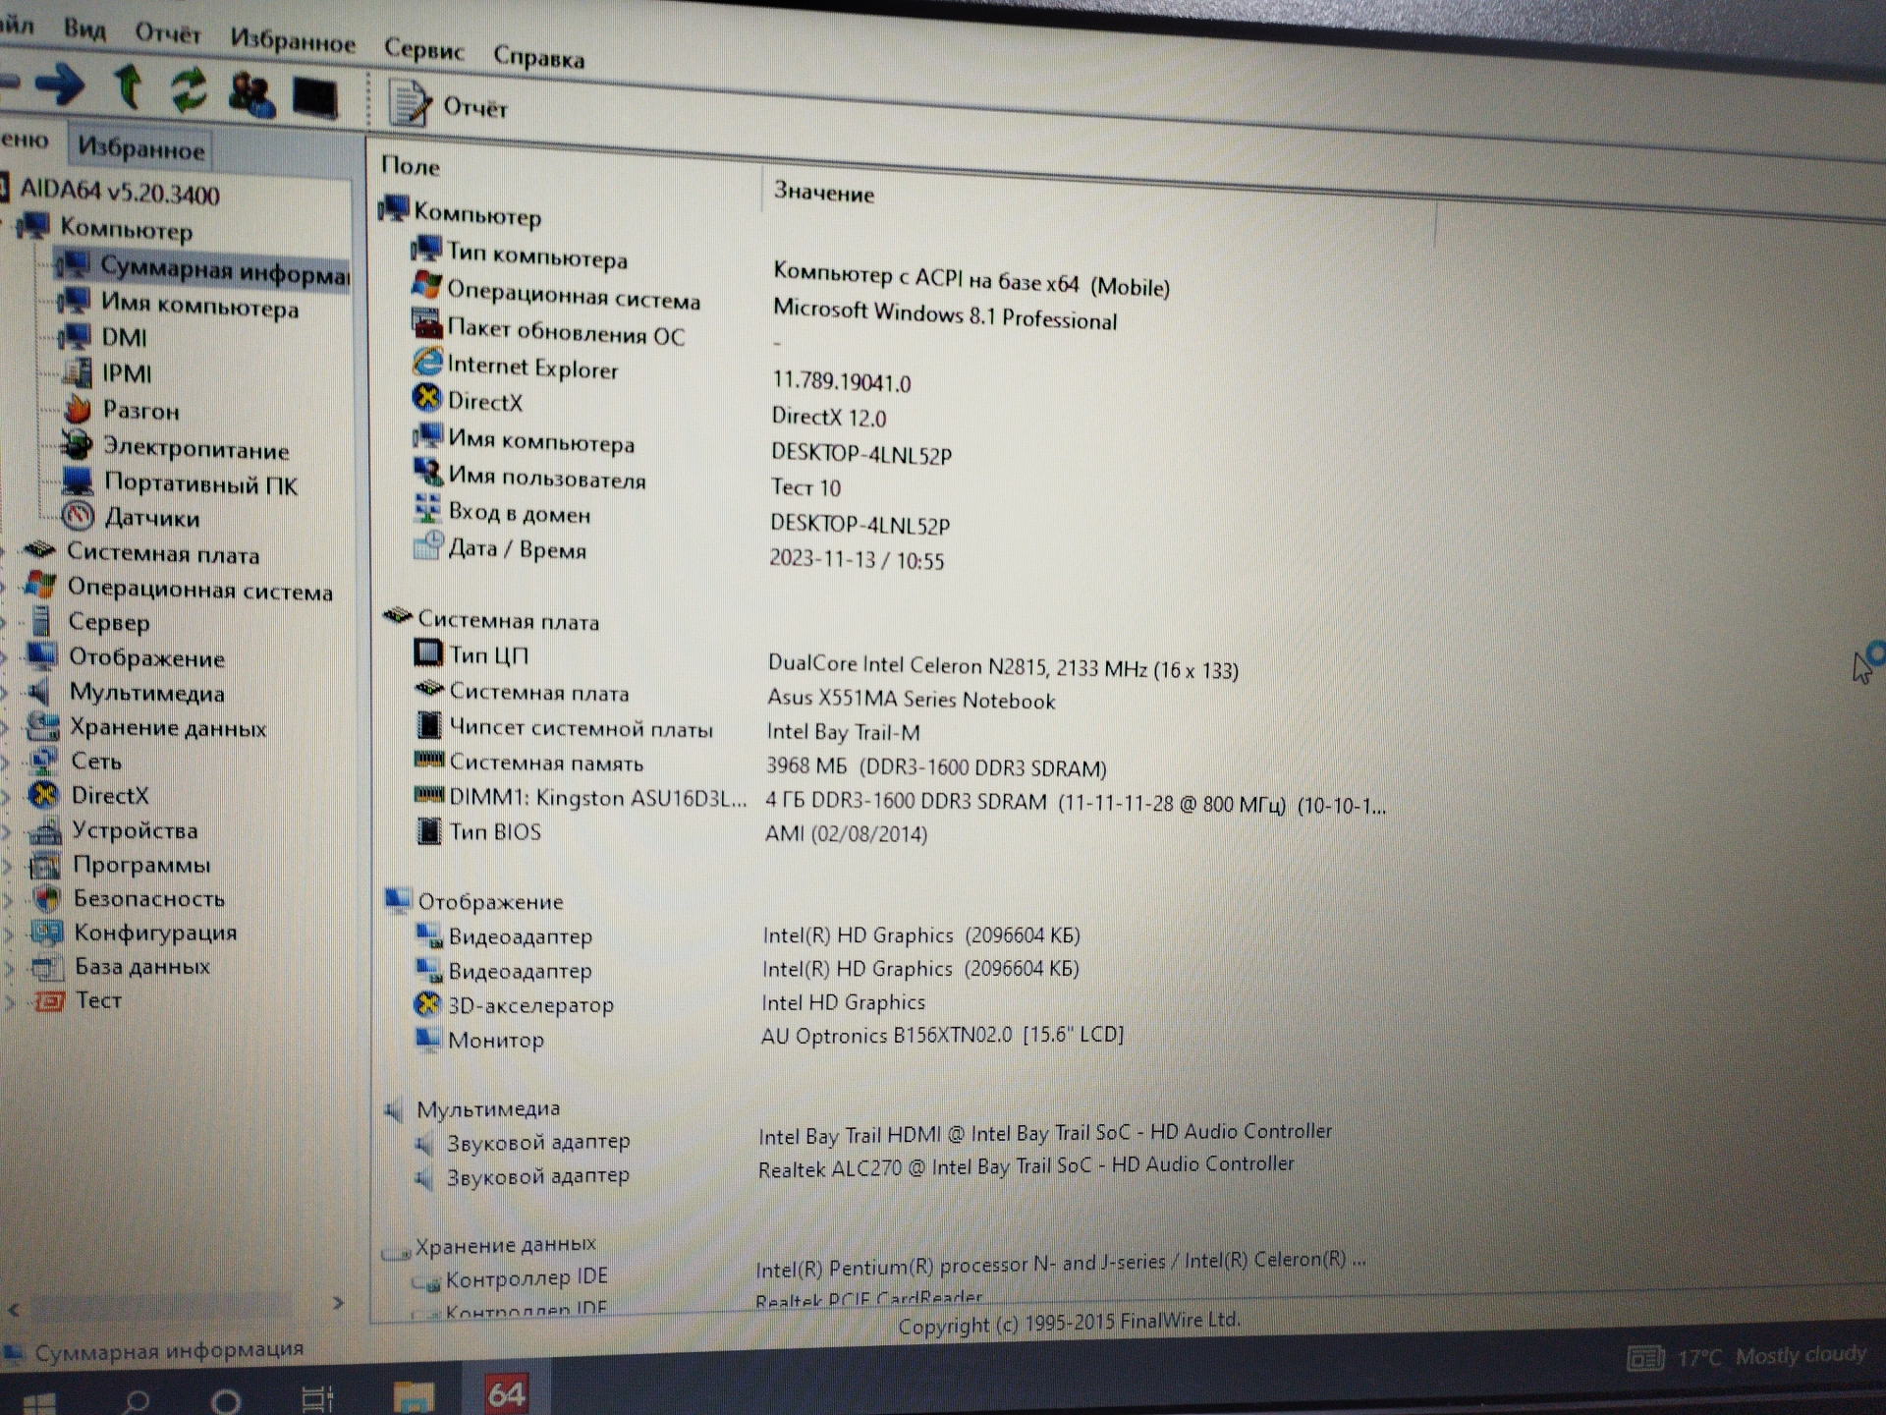Click sidebar scrollbar right arrow
This screenshot has height=1415, width=1886.
coord(338,1303)
